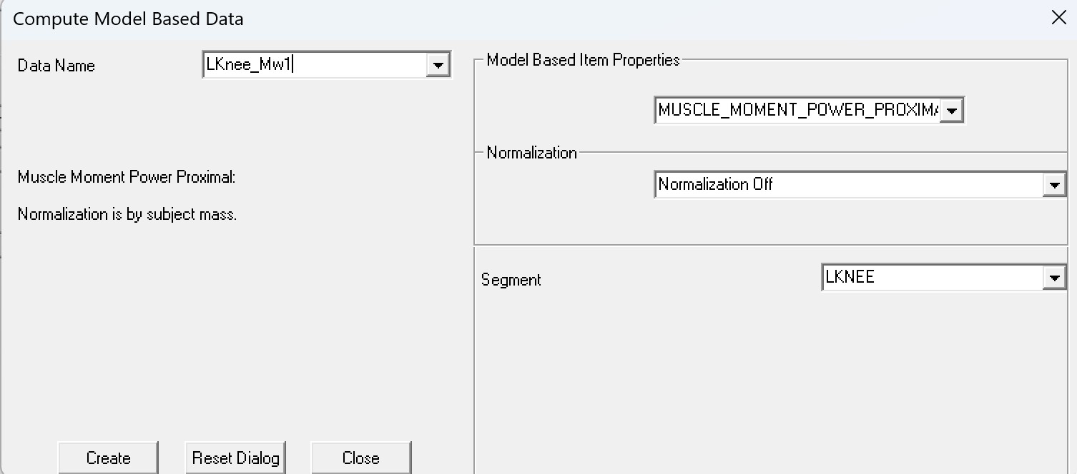Image resolution: width=1077 pixels, height=474 pixels.
Task: Open the Model Based Item Properties dropdown arrow
Action: tap(951, 111)
